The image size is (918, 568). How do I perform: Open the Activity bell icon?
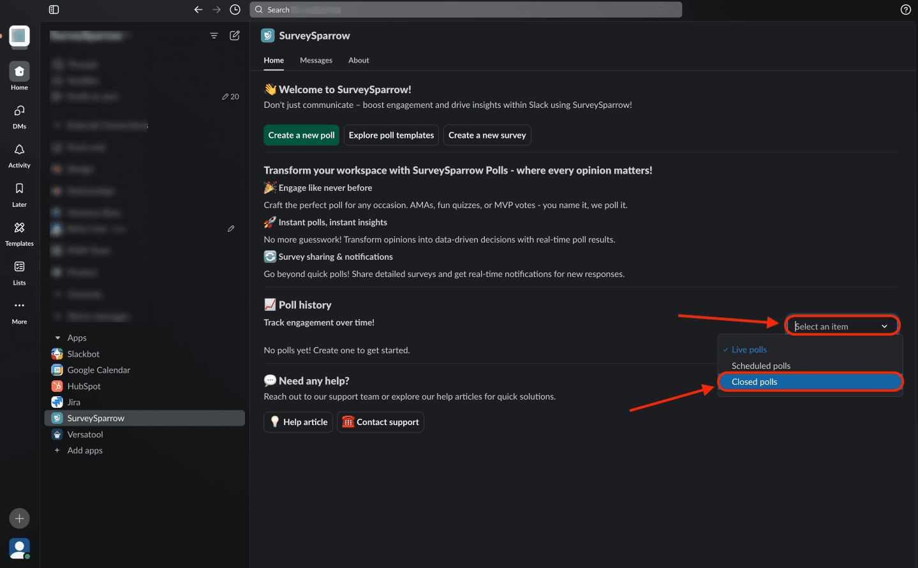19,150
